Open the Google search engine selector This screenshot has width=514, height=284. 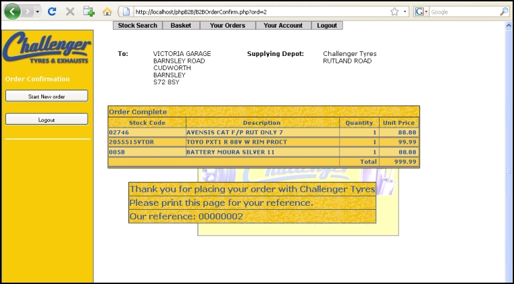(421, 11)
